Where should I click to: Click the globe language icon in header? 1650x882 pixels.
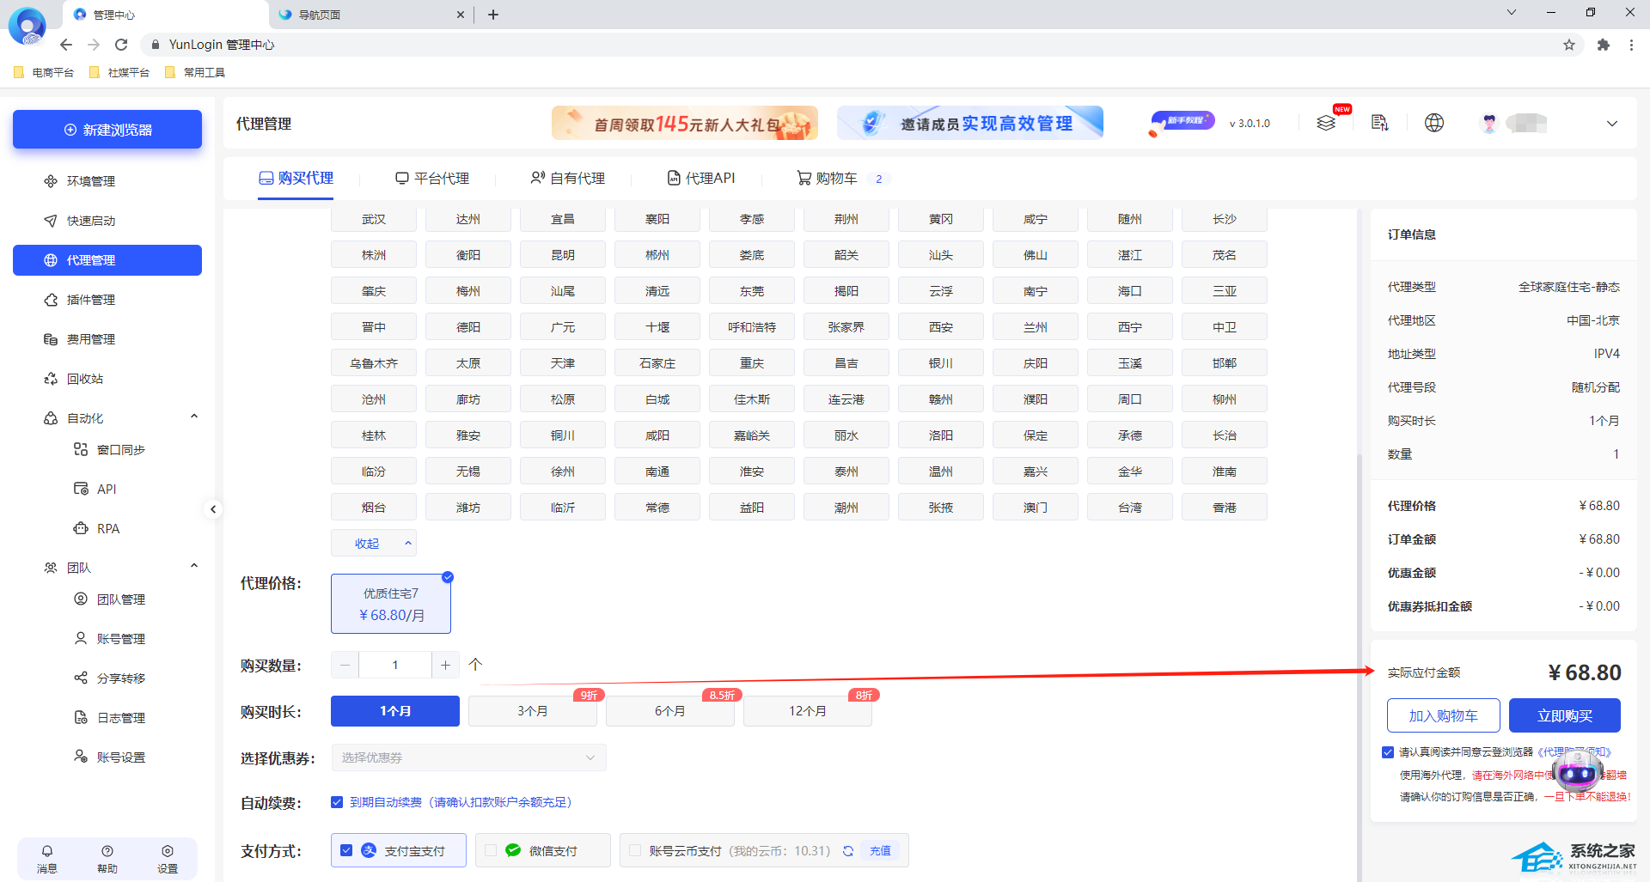tap(1433, 123)
